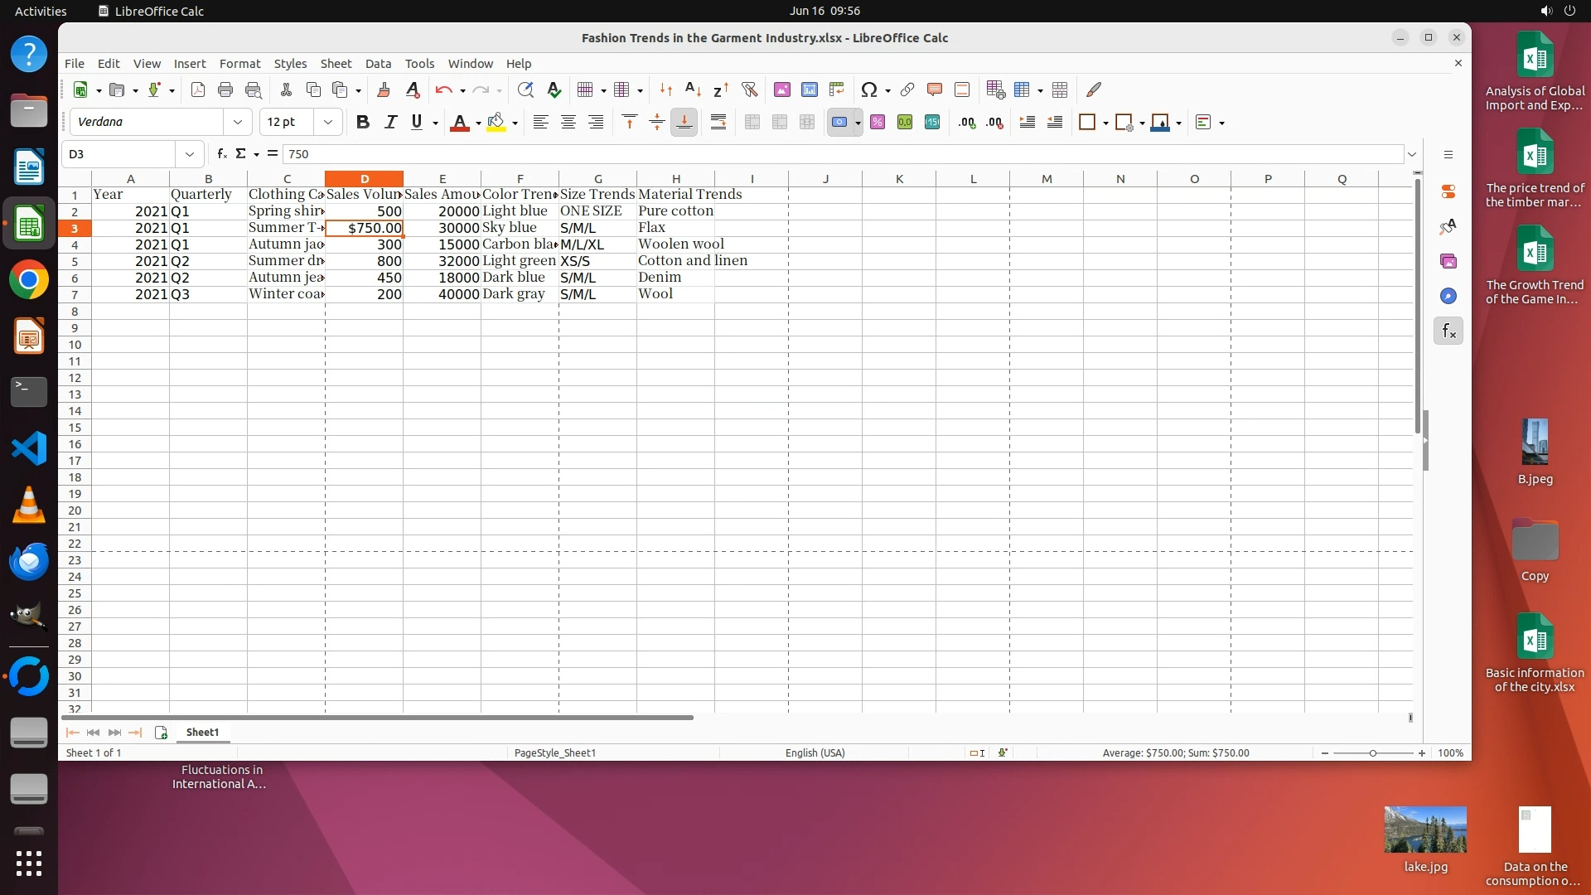Toggle Bold formatting
Screen dimensions: 1591x895
click(362, 123)
